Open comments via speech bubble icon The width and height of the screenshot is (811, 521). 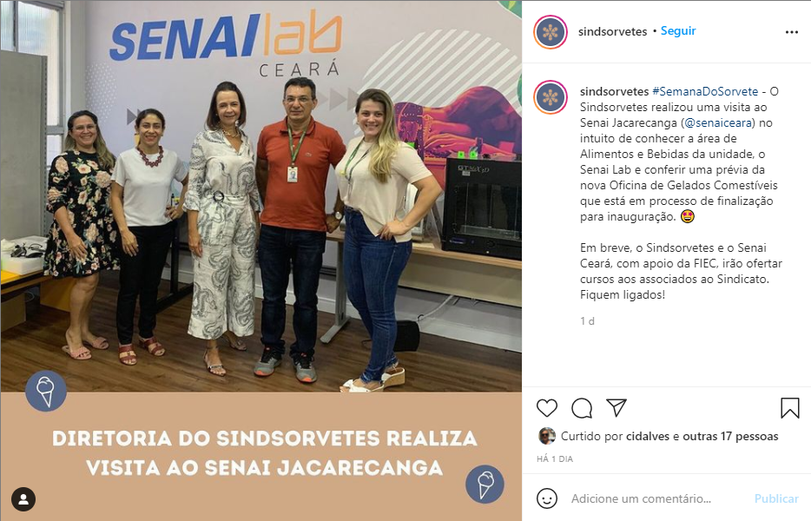point(582,408)
